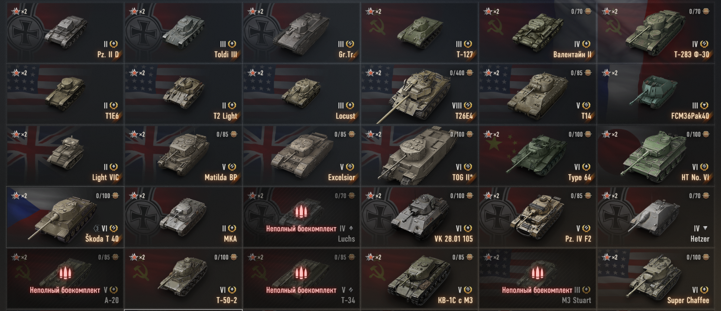Select the Валентайн II tank card
Image resolution: width=721 pixels, height=311 pixels.
(x=537, y=33)
